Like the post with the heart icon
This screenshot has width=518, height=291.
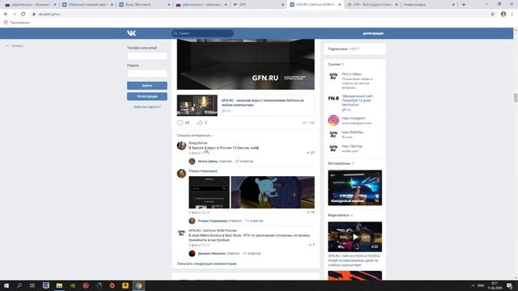180,123
